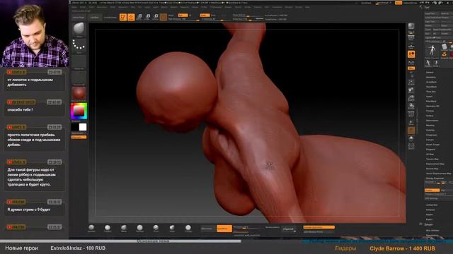Click the "Clyde Barrow - 1 400 RUB" text
This screenshot has width=453, height=254.
[x=402, y=248]
